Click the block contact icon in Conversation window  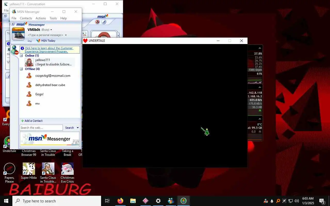tap(97, 22)
